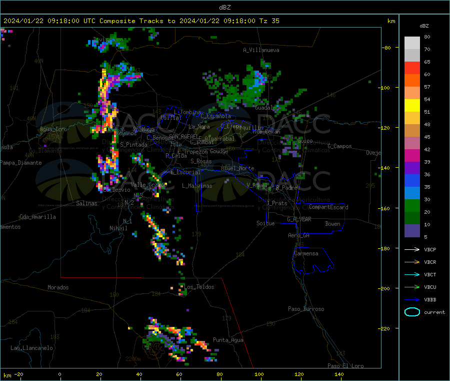Click the A_Villanueva map label
450x381 pixels.
coord(261,50)
